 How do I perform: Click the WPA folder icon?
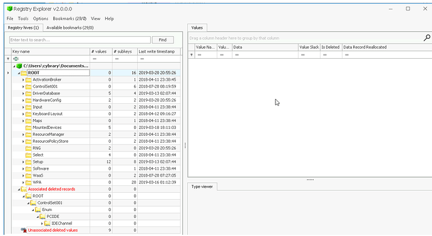click(28, 182)
